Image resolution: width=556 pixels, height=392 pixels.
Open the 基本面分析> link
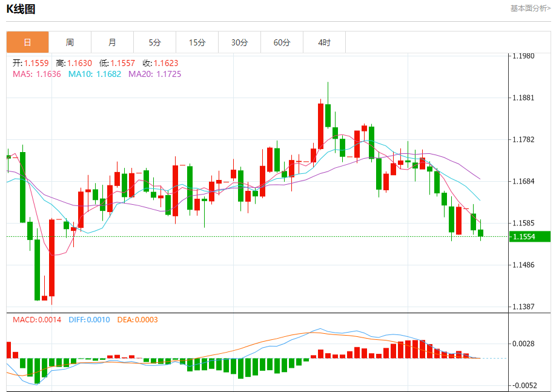pos(530,8)
